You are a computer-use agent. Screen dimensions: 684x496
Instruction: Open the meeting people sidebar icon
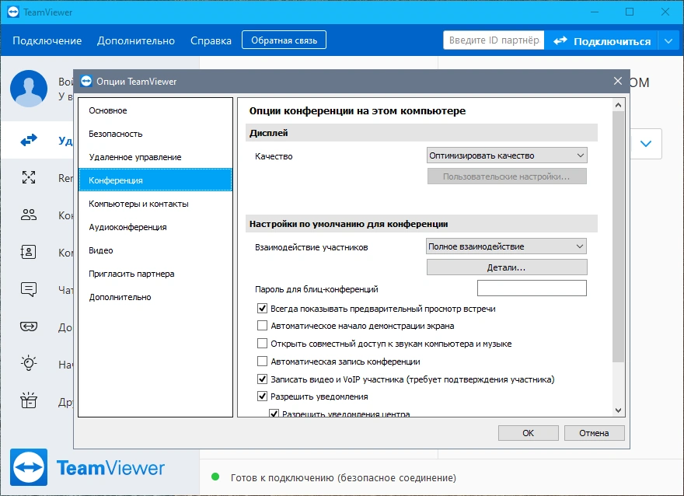coord(29,215)
